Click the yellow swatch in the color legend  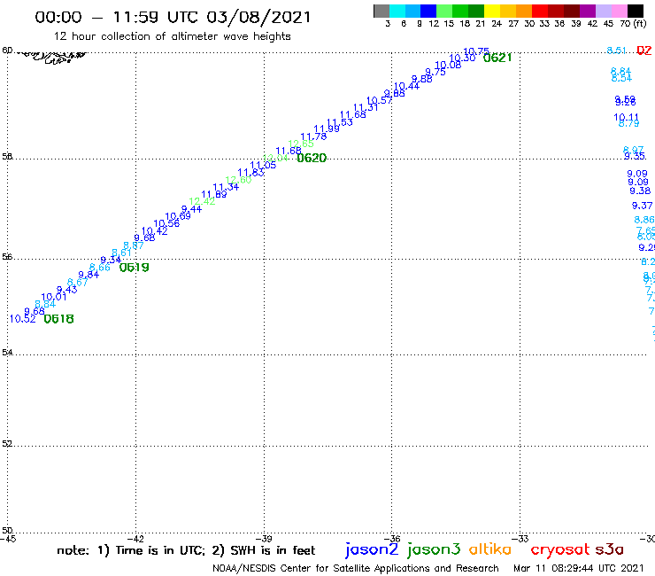pos(492,12)
